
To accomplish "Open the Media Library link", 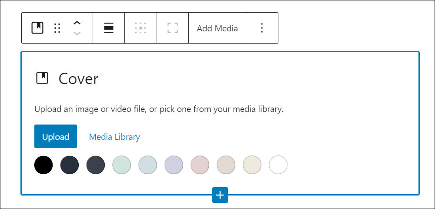I will [114, 137].
